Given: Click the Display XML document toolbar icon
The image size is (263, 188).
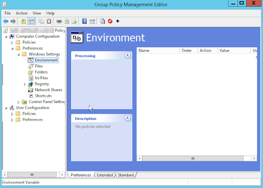Looking at the screenshot, I should point(102,21).
